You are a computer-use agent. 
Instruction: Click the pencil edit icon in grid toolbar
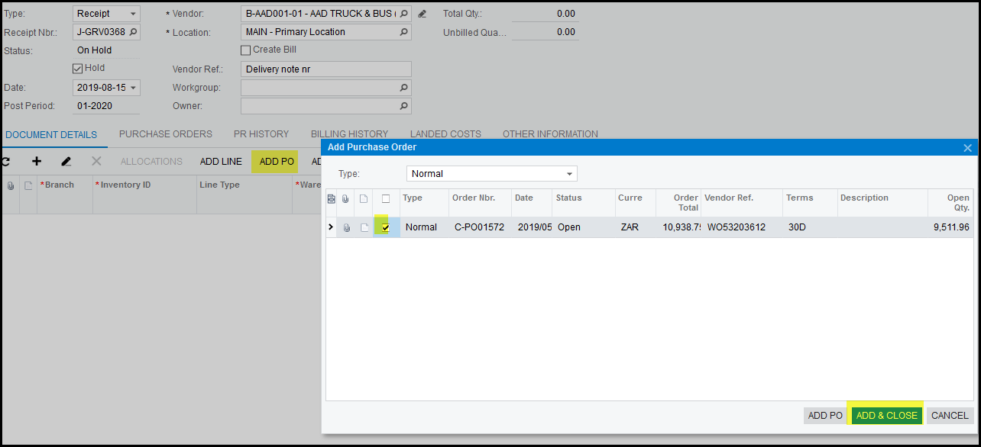(x=66, y=162)
